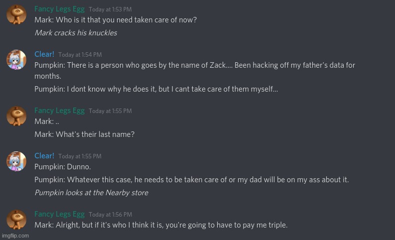The image size is (395, 240).
Task: Click the "Pumpkin: Dunno." message line
Action: click(62, 167)
